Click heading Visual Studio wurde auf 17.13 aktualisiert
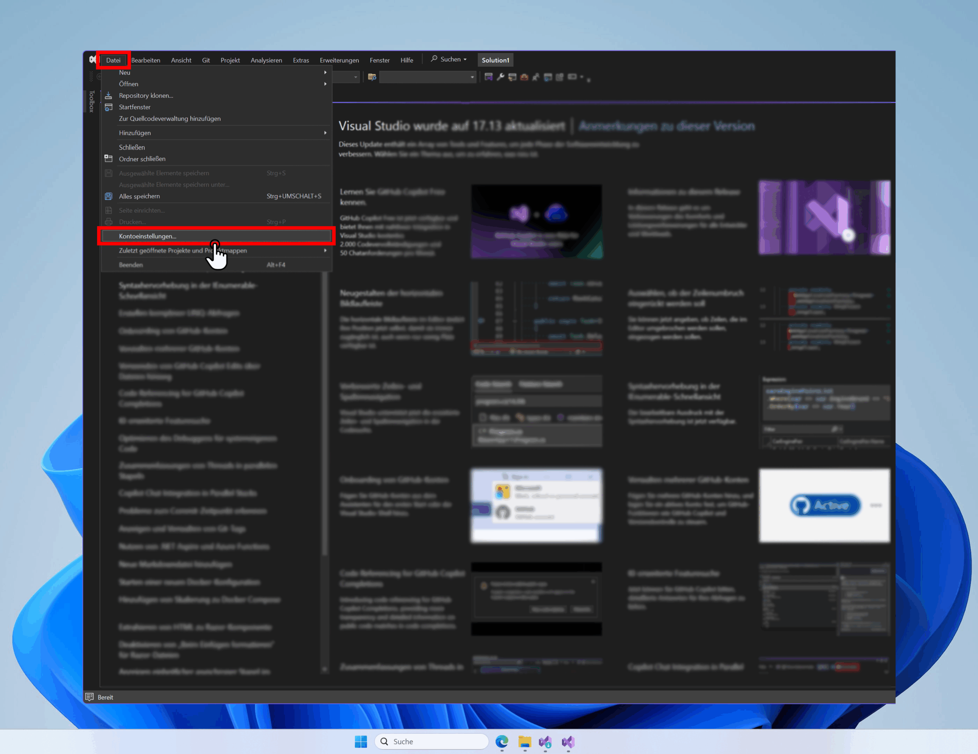Image resolution: width=978 pixels, height=754 pixels. pos(452,126)
